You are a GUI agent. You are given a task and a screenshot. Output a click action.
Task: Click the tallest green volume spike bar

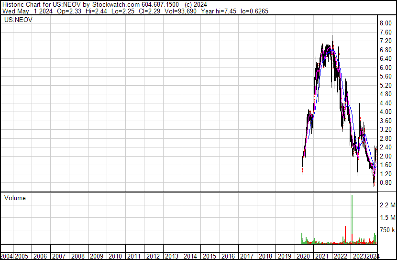coord(352,219)
